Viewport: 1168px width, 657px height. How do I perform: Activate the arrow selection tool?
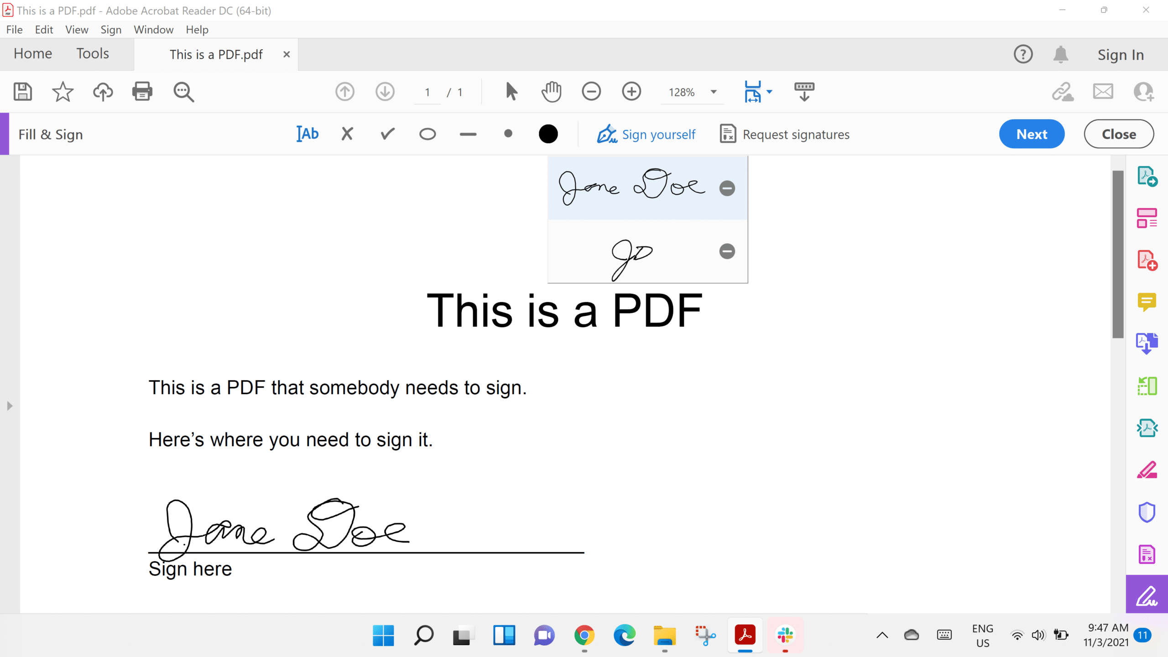tap(511, 92)
